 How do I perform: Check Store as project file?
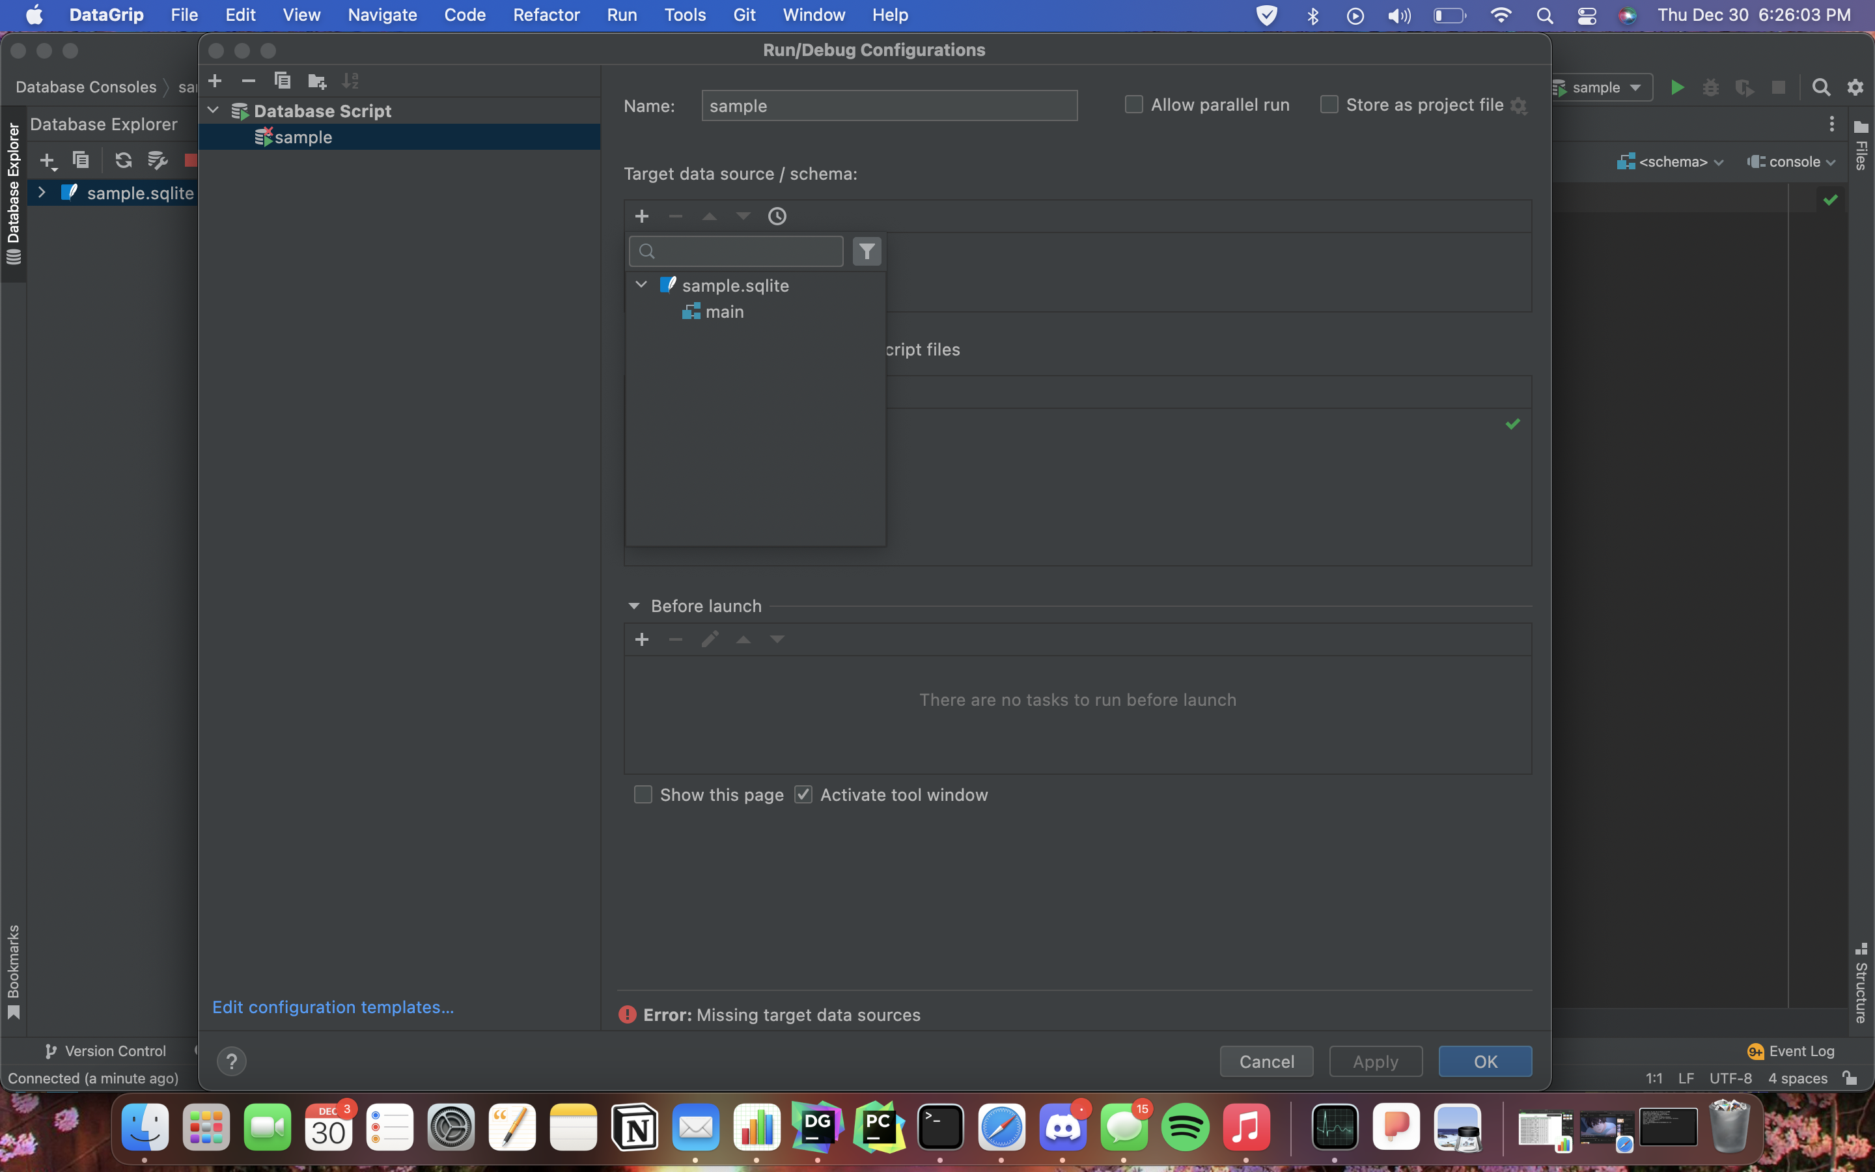[x=1329, y=104]
